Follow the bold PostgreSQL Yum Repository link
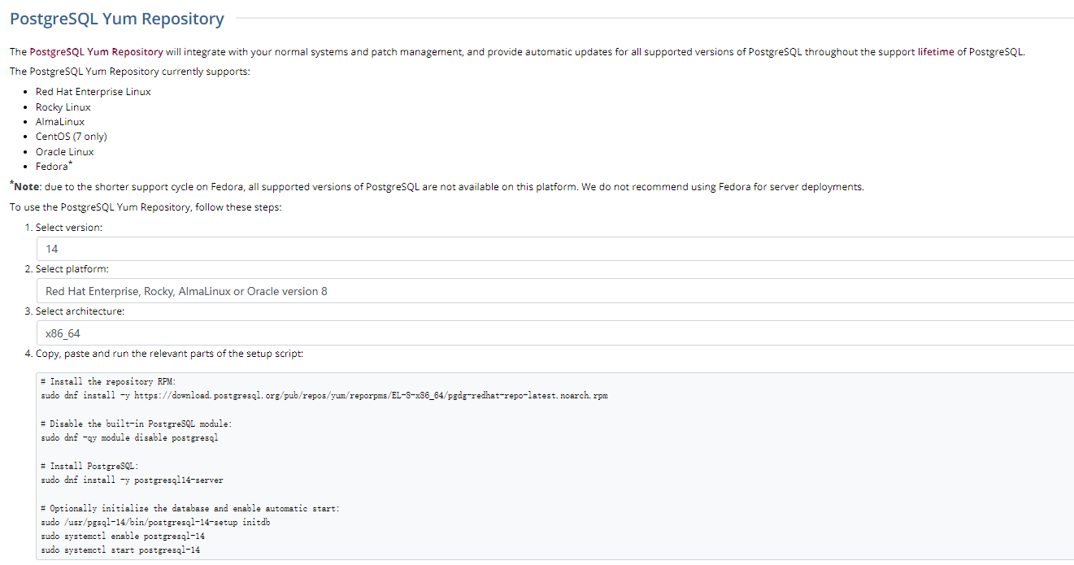 click(96, 52)
